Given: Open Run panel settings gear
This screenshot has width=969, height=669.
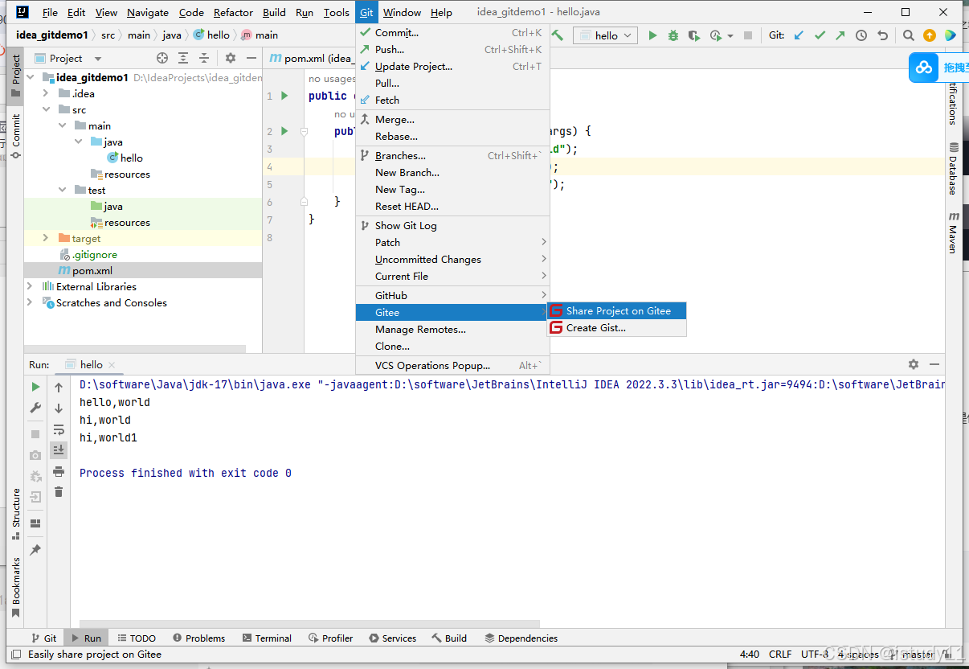Looking at the screenshot, I should click(914, 364).
